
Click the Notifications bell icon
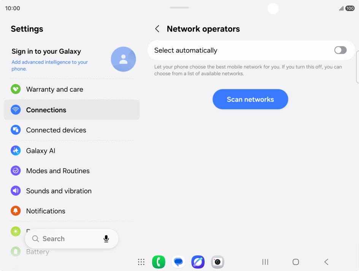coord(16,211)
